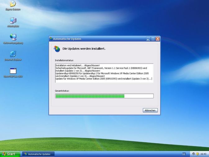The image size is (209, 157).
Task: Click the Updaterollup KB908250 status line
Action: tap(102, 75)
